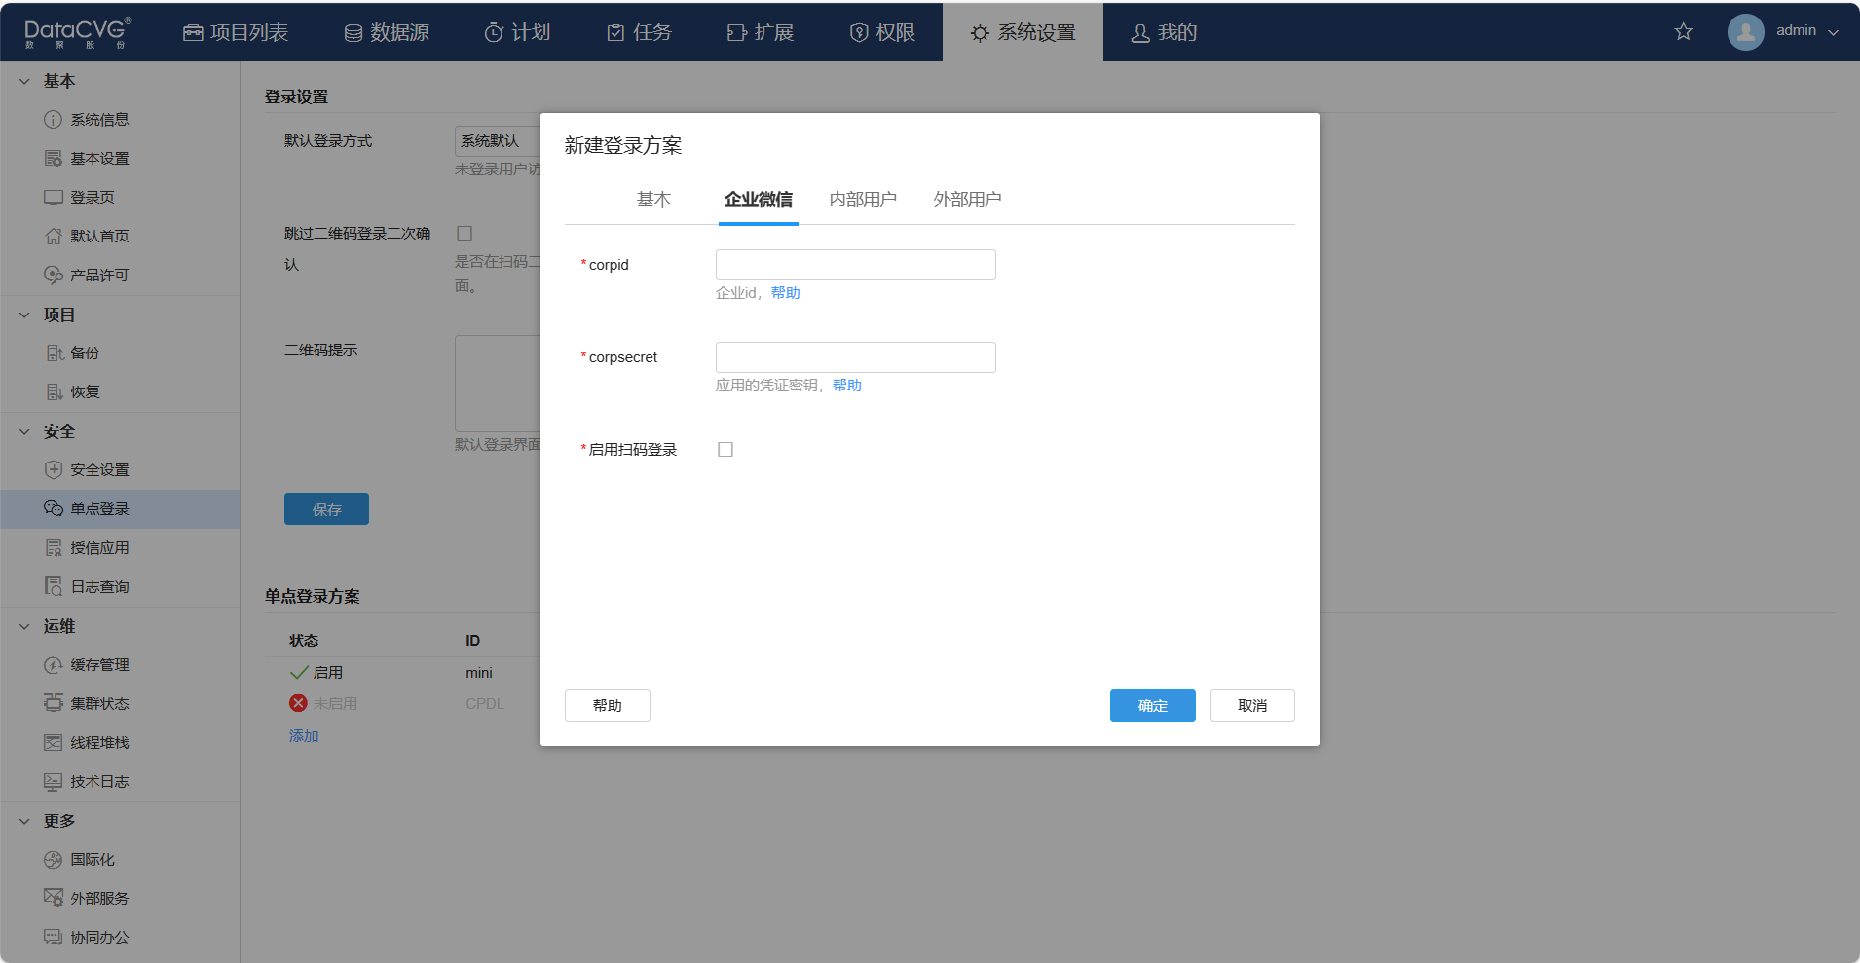Click the favorites star in the top bar
Viewport: 1860px width, 963px height.
pyautogui.click(x=1683, y=31)
